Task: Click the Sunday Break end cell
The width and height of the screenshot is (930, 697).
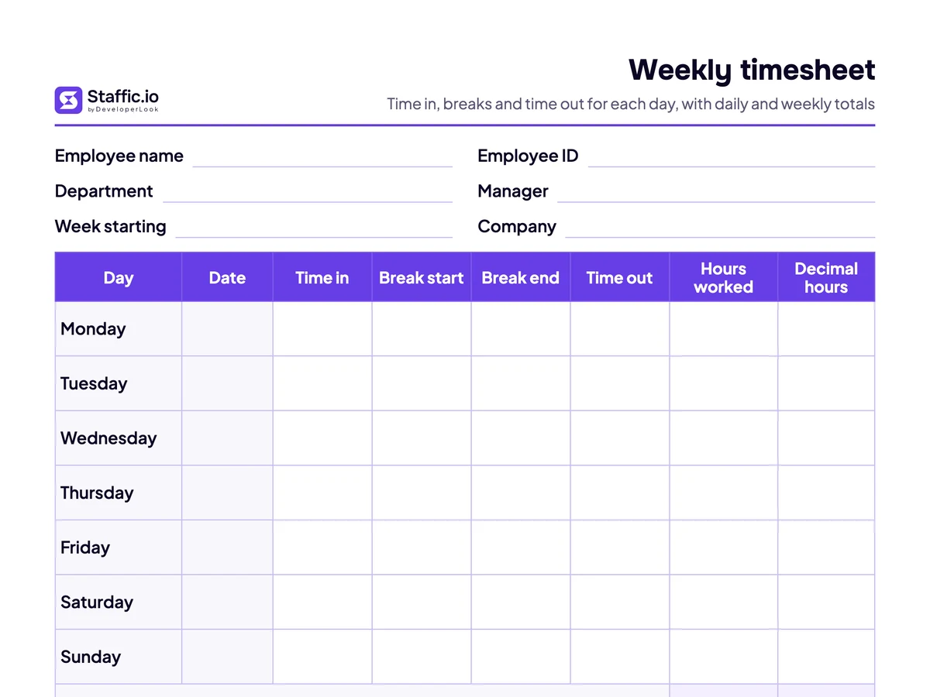Action: click(521, 657)
